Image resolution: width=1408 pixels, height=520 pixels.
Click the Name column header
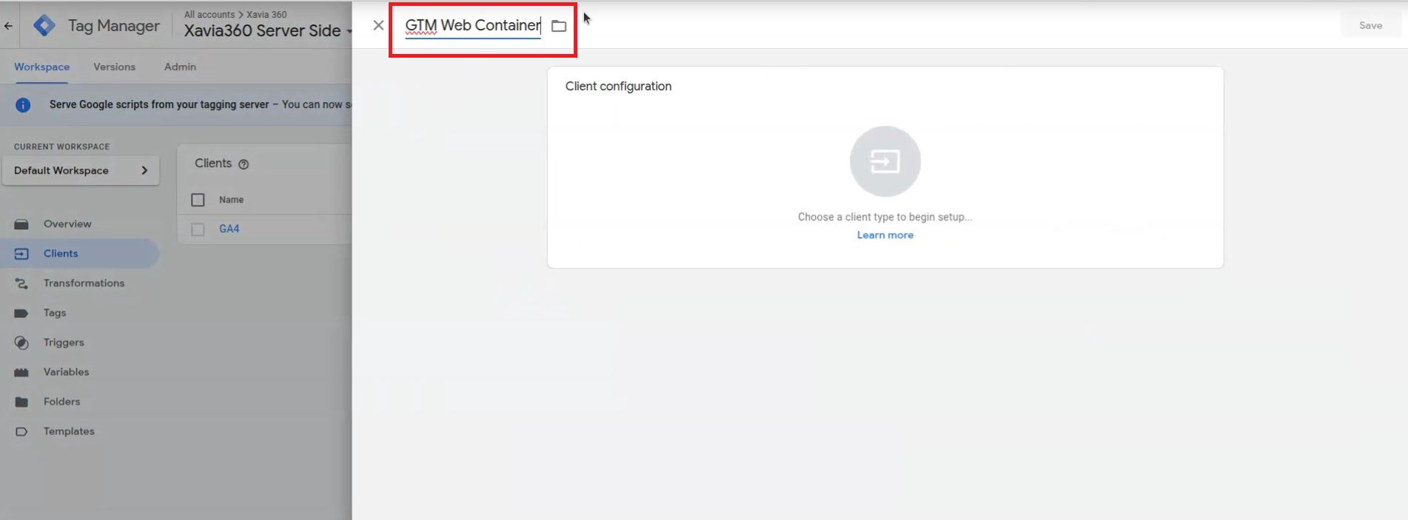tap(231, 200)
